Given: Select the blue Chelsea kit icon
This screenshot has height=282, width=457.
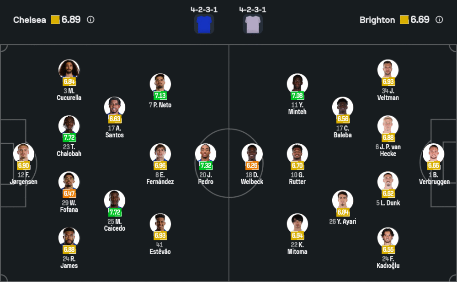Looking at the screenshot, I should click(204, 24).
